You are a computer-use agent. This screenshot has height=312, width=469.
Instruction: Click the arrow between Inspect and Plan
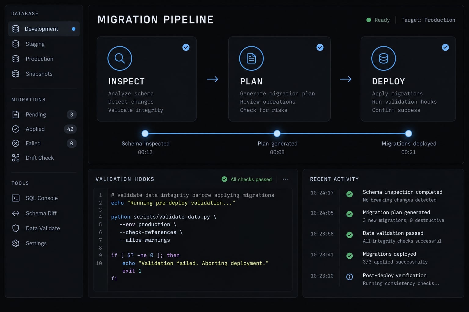tap(213, 79)
